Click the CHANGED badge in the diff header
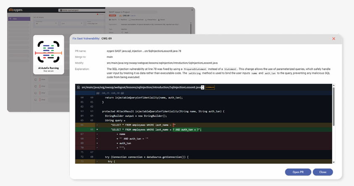The height and width of the screenshot is (186, 354). pyautogui.click(x=210, y=87)
